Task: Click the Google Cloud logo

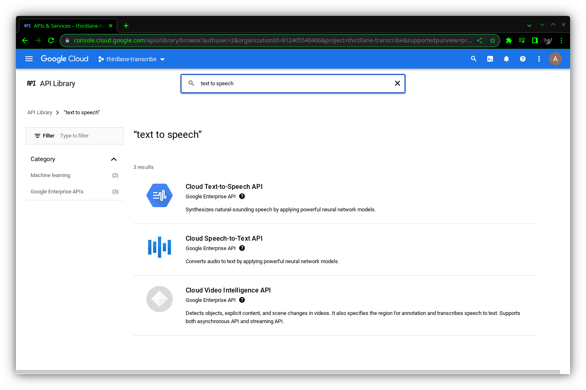Action: point(64,59)
